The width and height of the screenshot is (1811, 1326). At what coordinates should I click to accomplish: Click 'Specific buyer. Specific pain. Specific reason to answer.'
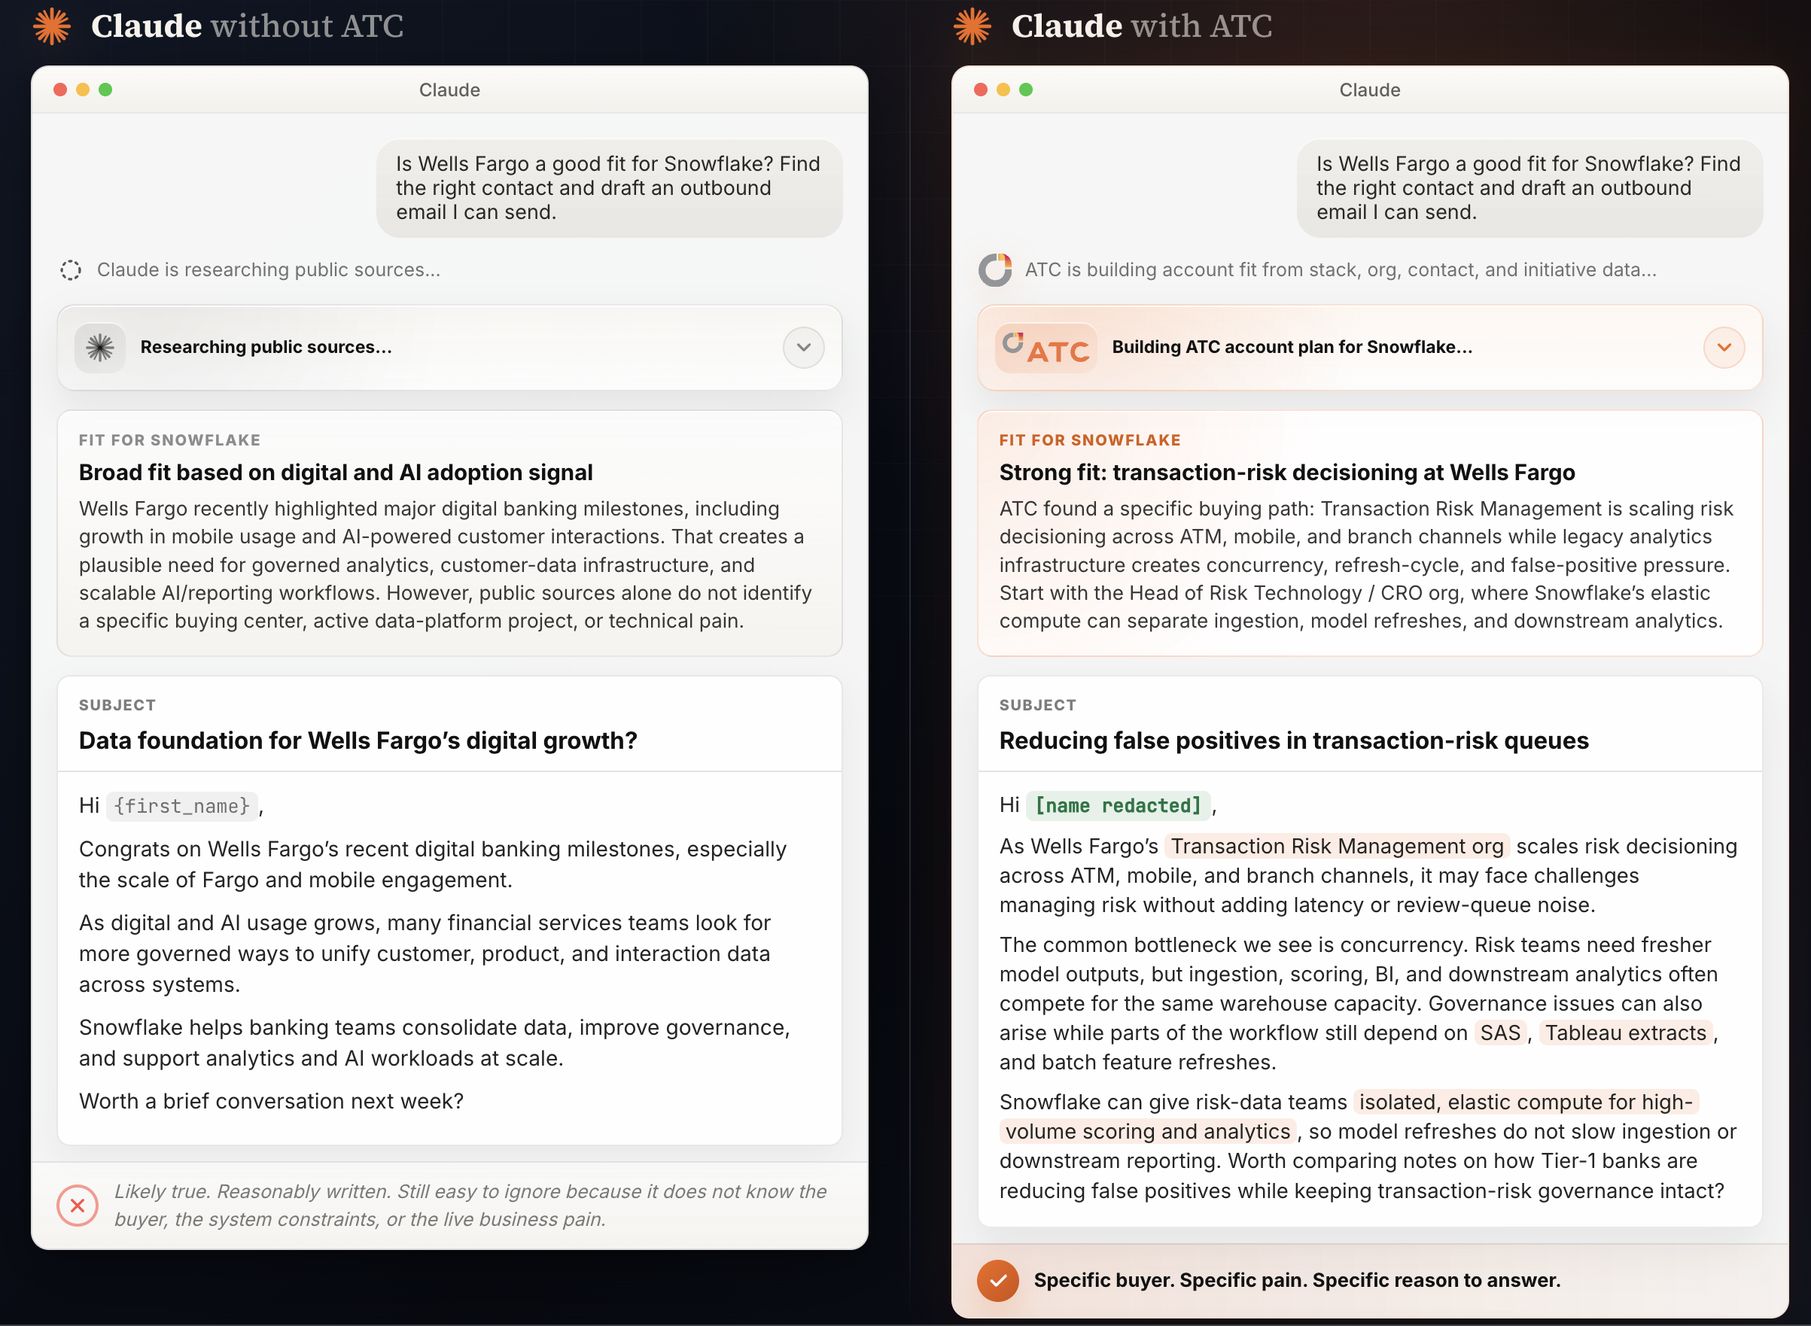pos(1297,1280)
